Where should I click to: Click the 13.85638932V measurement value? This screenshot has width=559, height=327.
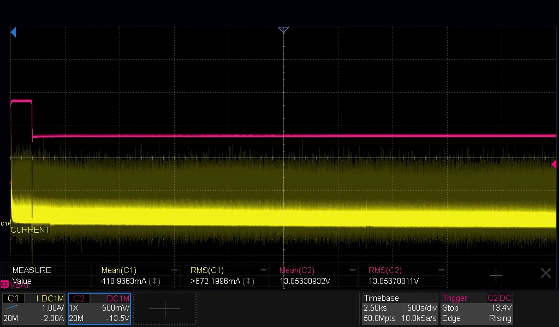pos(305,281)
